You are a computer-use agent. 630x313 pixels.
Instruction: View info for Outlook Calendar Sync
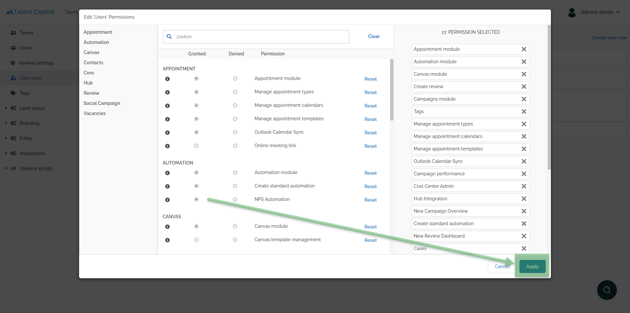167,133
